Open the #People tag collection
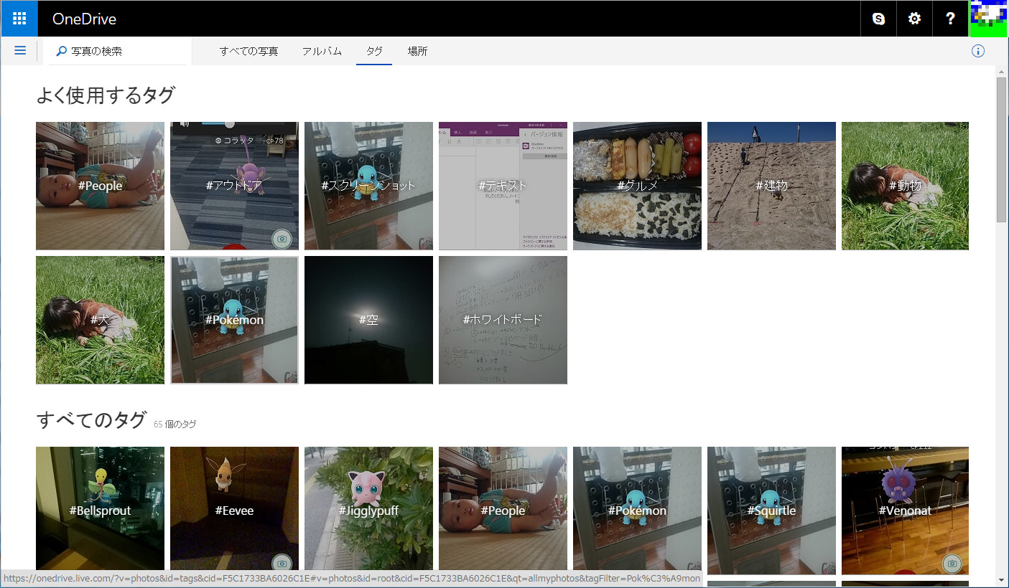1009x588 pixels. [100, 185]
